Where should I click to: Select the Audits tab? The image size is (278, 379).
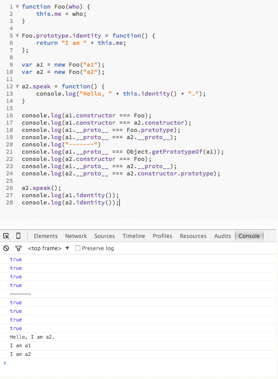222,236
